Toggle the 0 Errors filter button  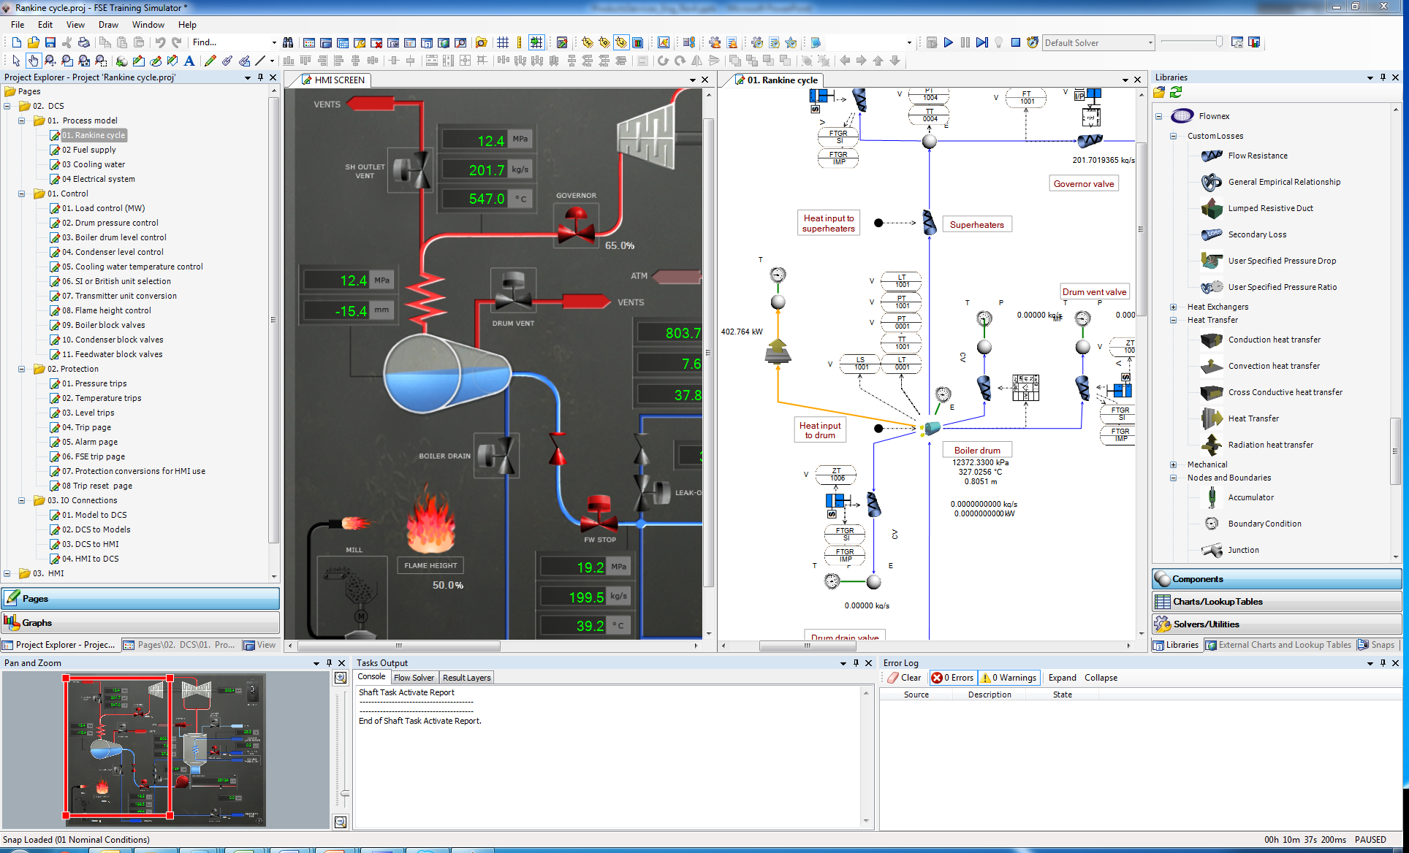952,678
